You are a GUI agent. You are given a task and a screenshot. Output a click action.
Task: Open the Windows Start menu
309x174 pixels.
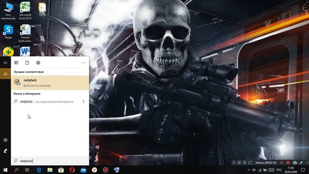[5, 170]
